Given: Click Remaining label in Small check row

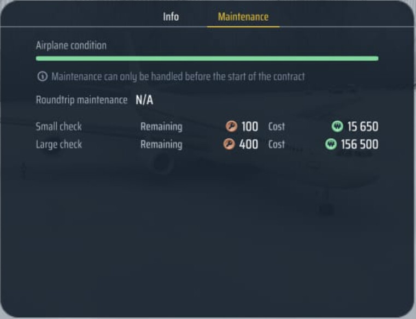Looking at the screenshot, I should (161, 127).
